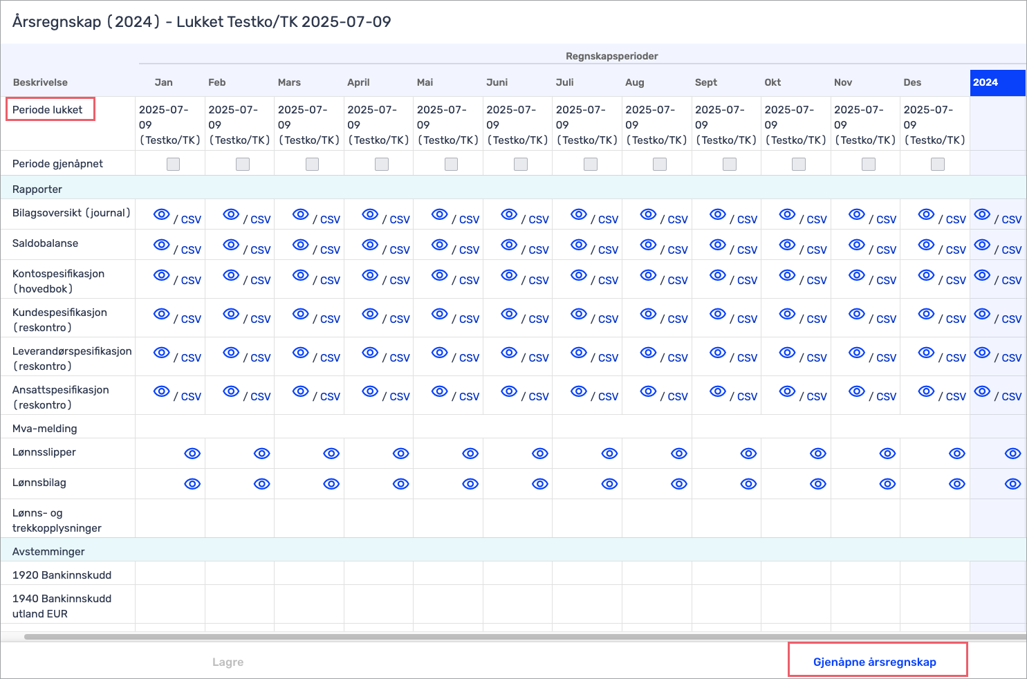Check Periode gjenåpnet for Nov
The height and width of the screenshot is (679, 1027).
tap(869, 164)
